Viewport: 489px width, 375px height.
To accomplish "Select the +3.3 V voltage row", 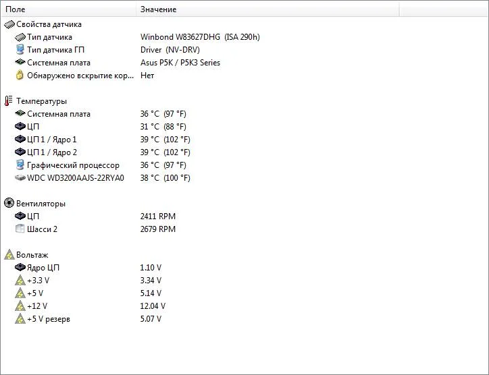I will (x=38, y=281).
